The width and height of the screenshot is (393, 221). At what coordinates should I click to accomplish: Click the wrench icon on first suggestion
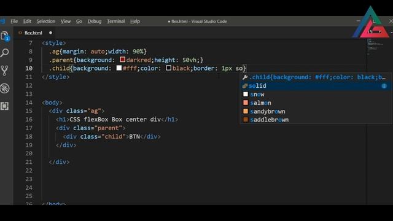click(245, 77)
